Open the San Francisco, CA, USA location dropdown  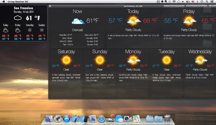[x=197, y=6]
